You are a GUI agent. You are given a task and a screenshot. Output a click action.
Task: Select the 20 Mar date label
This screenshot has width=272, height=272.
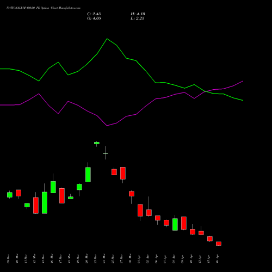pos(86,259)
